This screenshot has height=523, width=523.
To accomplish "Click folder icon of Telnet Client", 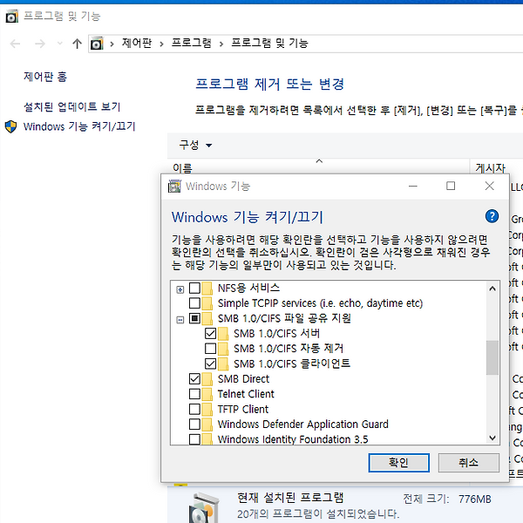I will pos(207,394).
